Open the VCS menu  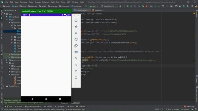(69, 2)
